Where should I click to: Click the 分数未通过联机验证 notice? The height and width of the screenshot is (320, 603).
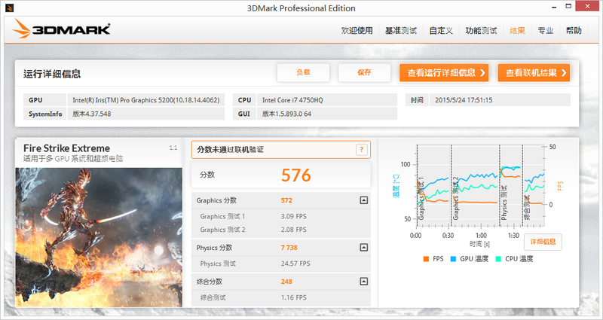coord(280,150)
